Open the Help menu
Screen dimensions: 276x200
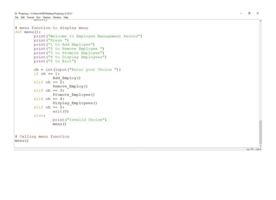pyautogui.click(x=66, y=17)
